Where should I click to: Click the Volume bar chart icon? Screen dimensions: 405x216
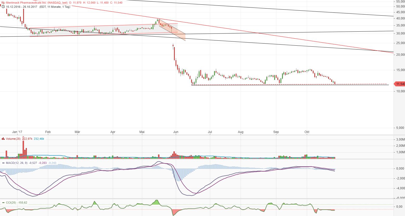(x=3, y=139)
